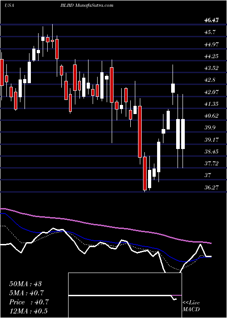
Task: Click the 41.35 price level label
Action: point(212,104)
